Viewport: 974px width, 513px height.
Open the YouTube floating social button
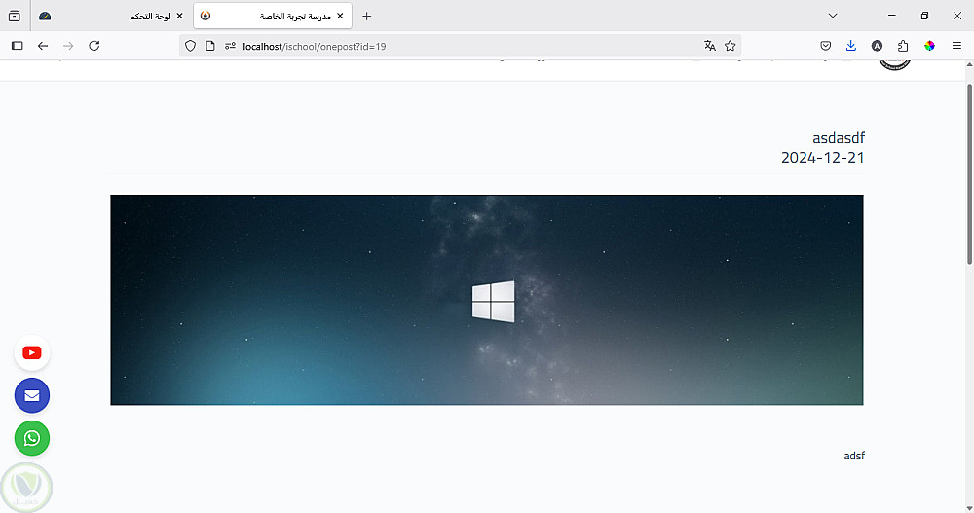(32, 352)
